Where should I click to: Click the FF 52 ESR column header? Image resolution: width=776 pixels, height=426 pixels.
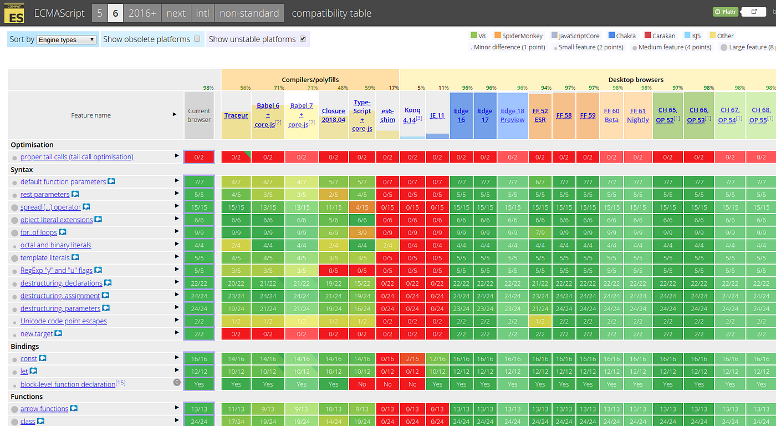(540, 115)
